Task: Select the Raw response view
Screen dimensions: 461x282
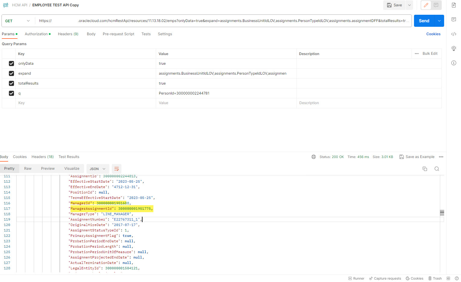Action: tap(28, 169)
